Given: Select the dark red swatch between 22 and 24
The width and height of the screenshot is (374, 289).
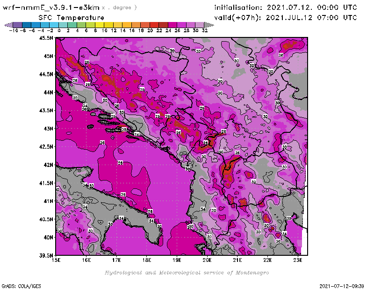Looking at the screenshot, I should pos(163,25).
